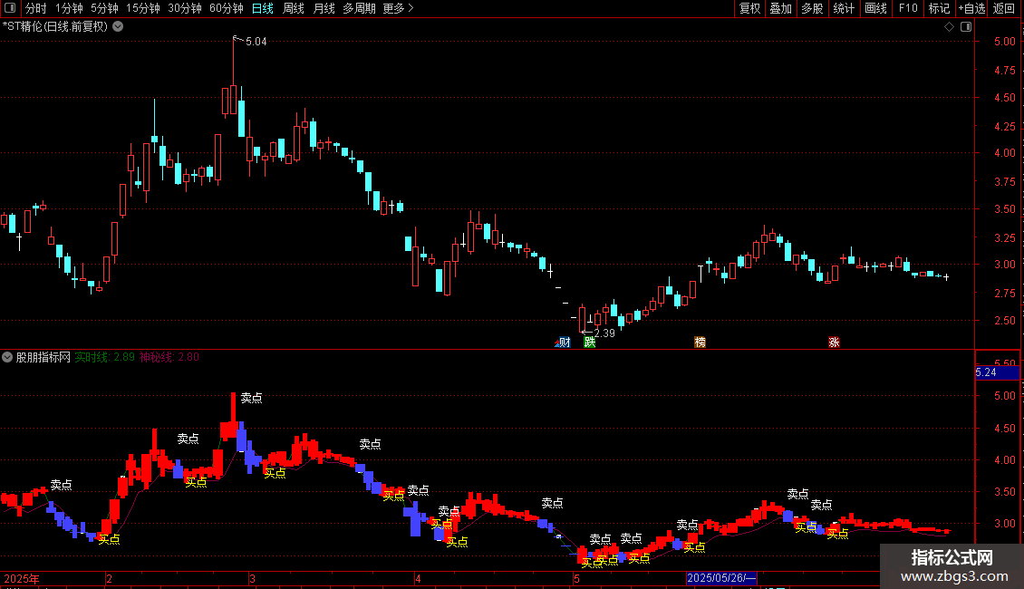Open the 复权 adjustment menu
The image size is (1024, 589).
coord(749,8)
